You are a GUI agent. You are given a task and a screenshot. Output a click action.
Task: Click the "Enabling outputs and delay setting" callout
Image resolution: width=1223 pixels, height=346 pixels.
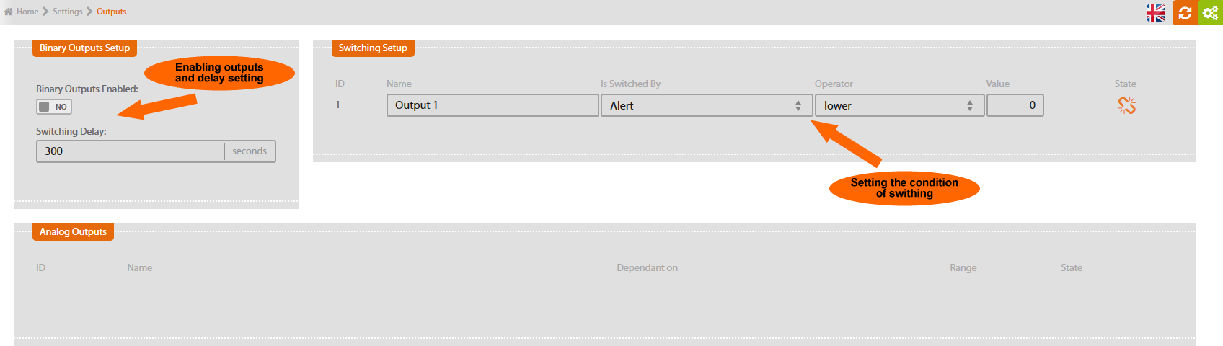219,73
